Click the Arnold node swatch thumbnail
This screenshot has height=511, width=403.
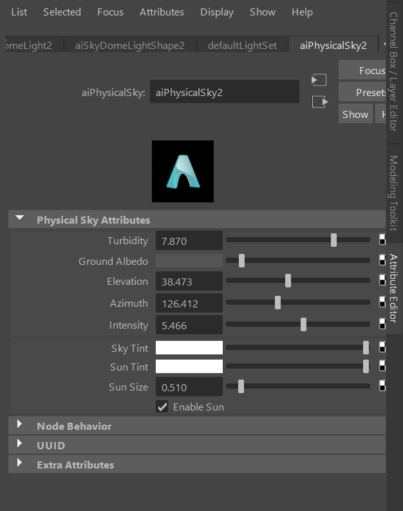click(183, 171)
